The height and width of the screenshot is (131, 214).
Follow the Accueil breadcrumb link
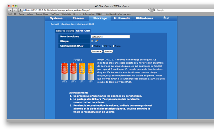tap(55, 24)
